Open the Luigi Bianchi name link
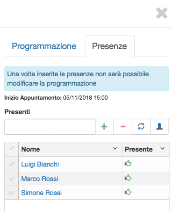Viewport: 172px width, 211px height. [x=40, y=164]
